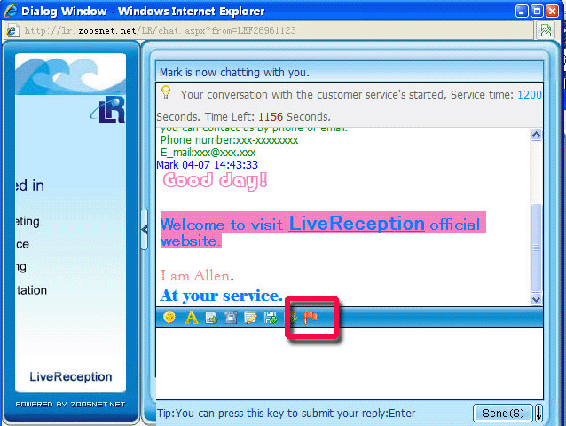Click the LiveReception label in side panel

click(x=71, y=376)
